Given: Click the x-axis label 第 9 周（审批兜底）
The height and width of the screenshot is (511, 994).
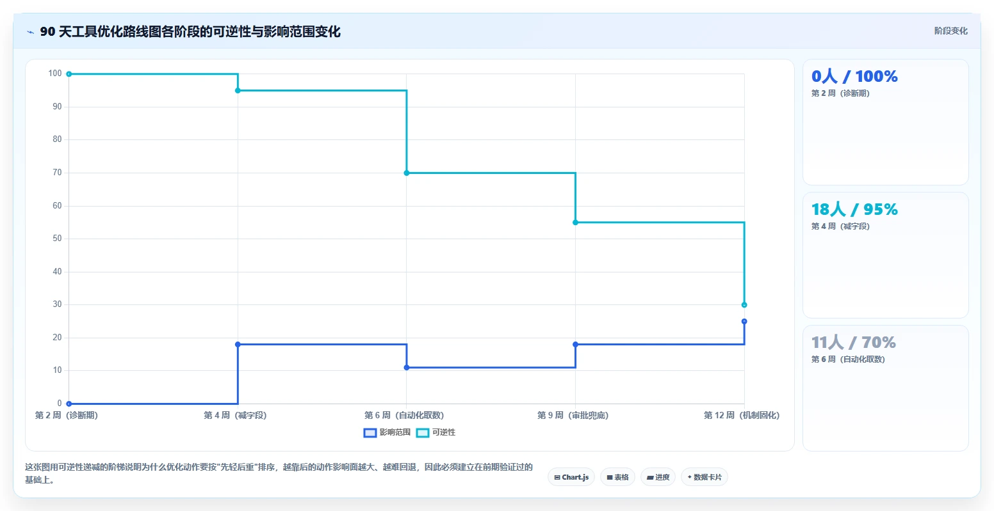Looking at the screenshot, I should (x=573, y=416).
